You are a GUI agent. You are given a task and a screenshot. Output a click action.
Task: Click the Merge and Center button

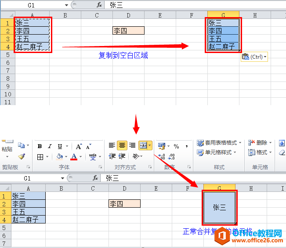143,145
